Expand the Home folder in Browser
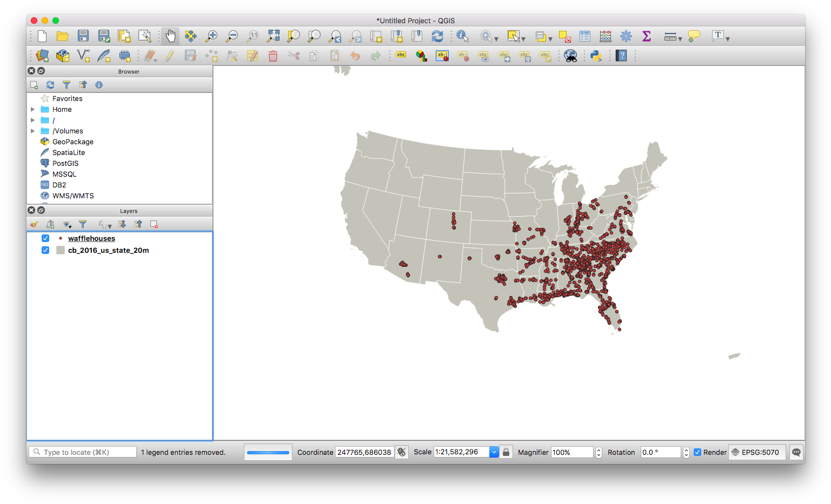 tap(33, 109)
